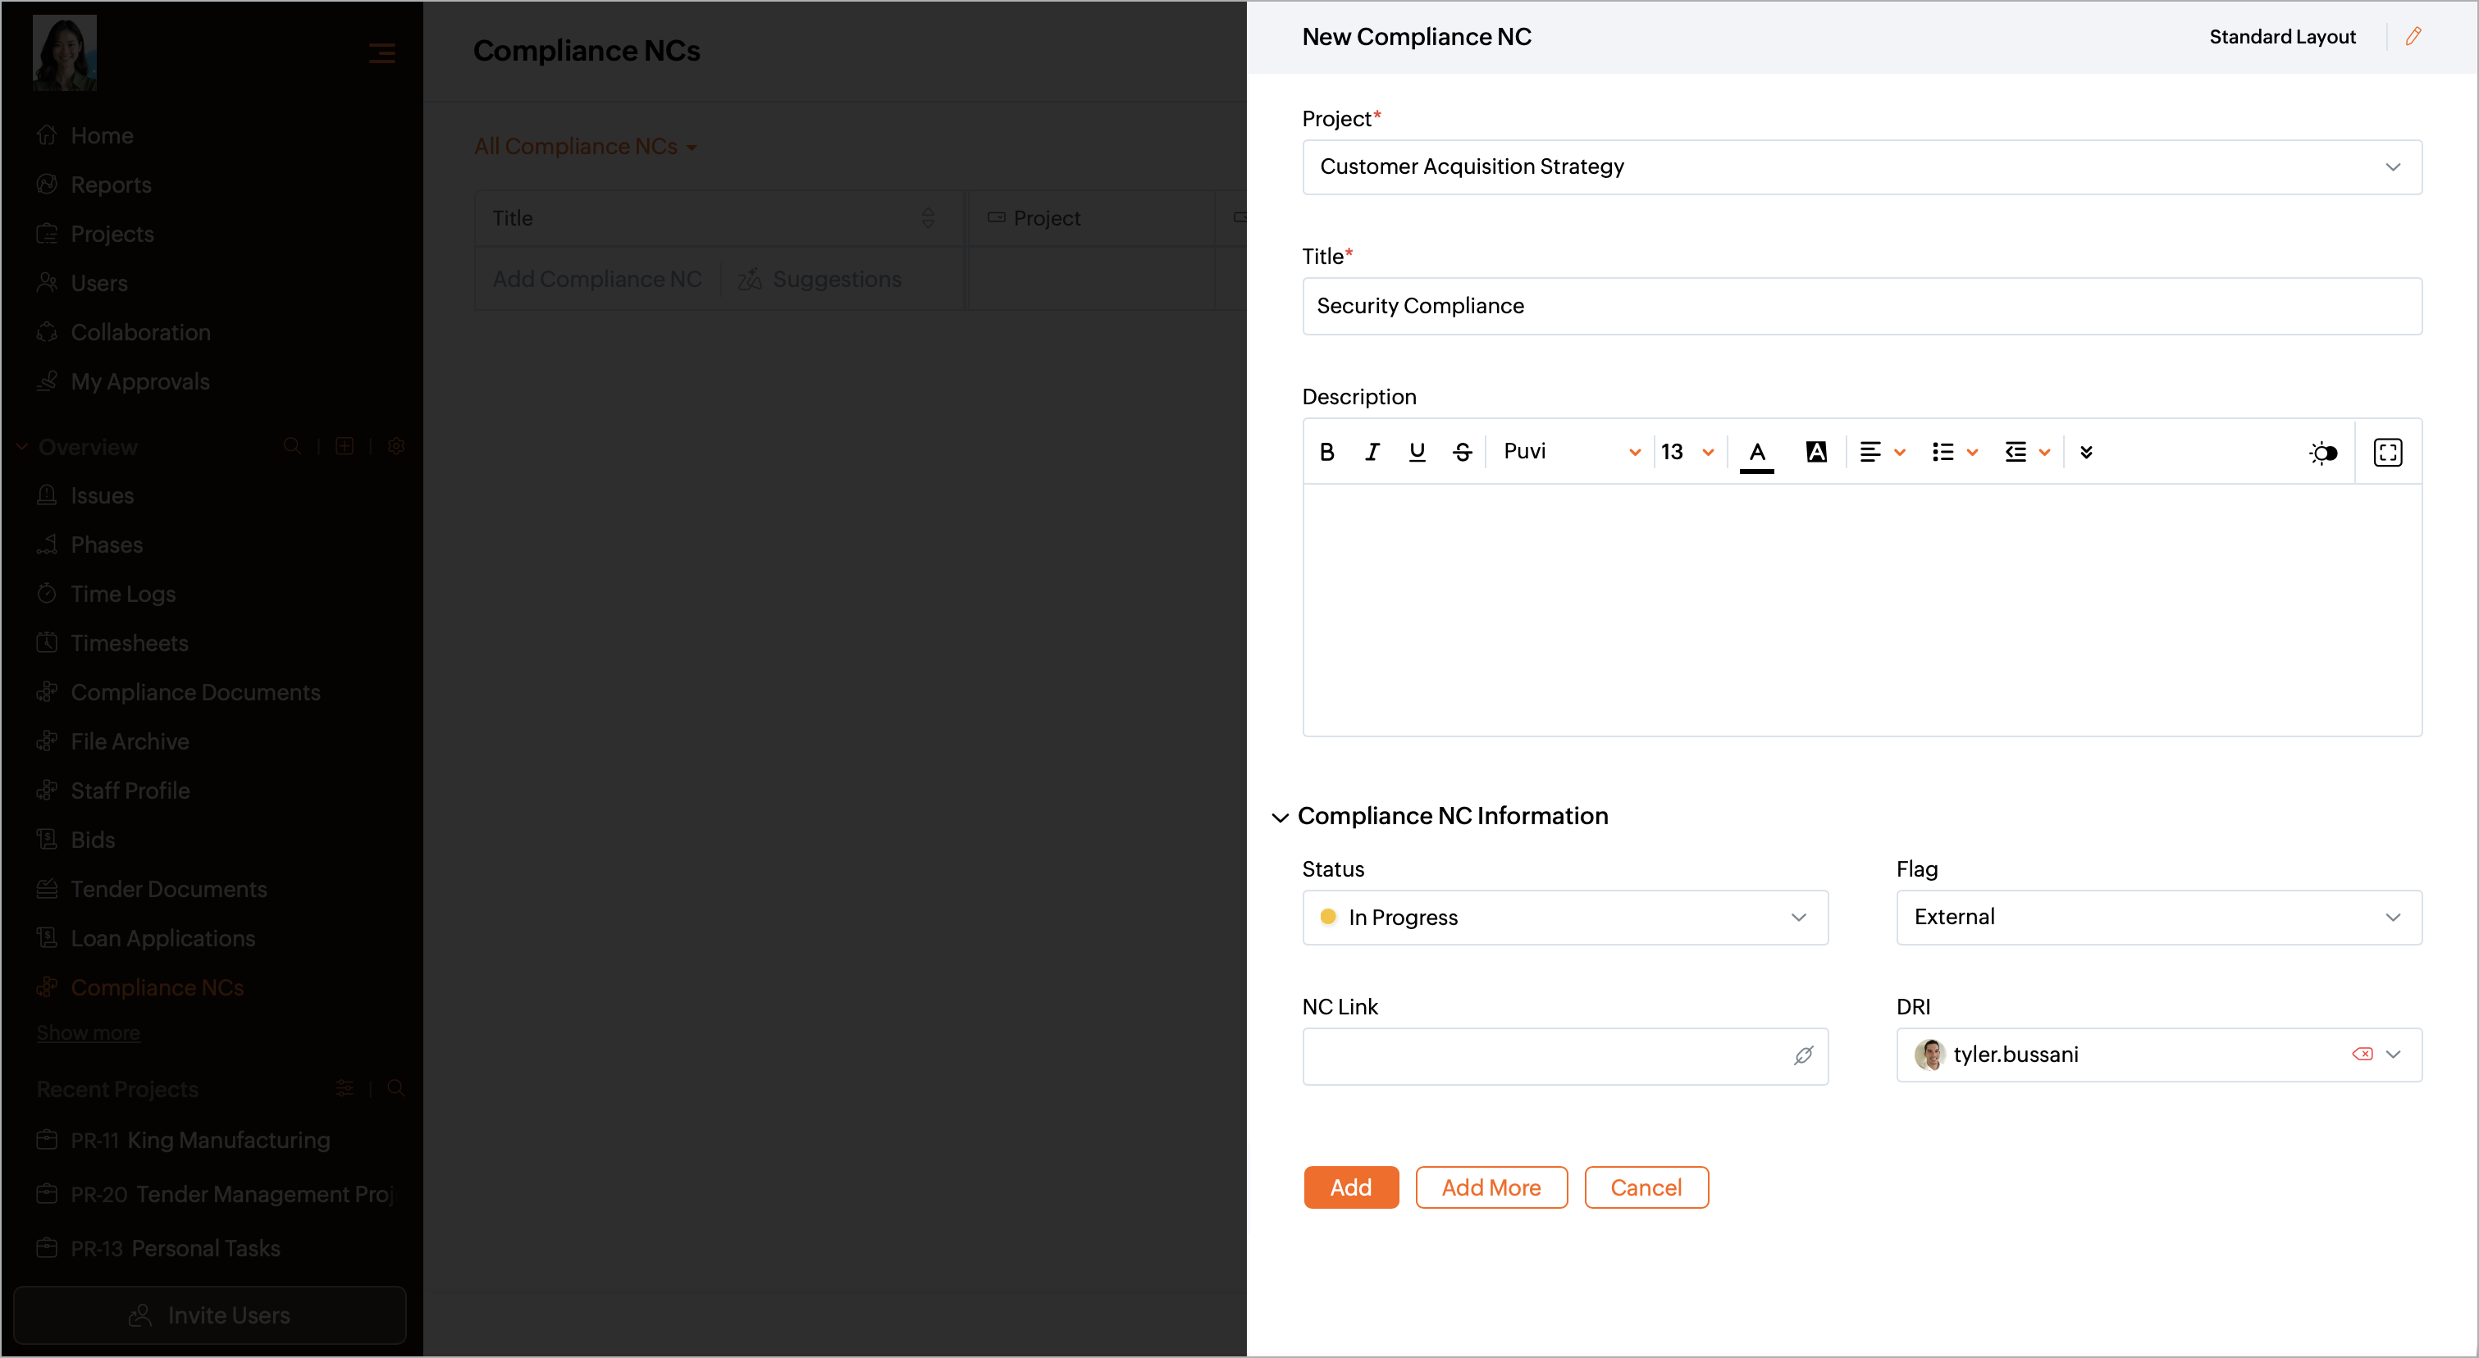Open Time Logs in sidebar
Viewport: 2479px width, 1358px height.
(106, 594)
